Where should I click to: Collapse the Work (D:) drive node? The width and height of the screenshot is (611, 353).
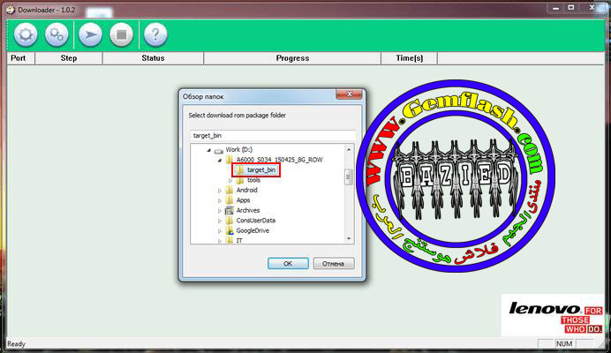point(209,150)
